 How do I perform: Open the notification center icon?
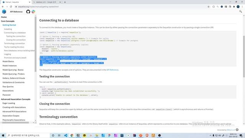click(241, 135)
